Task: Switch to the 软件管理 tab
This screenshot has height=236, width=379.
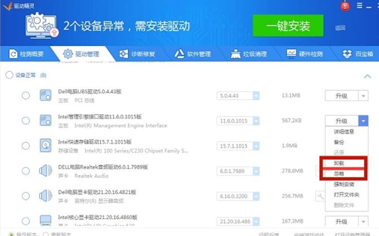Action: (193, 54)
